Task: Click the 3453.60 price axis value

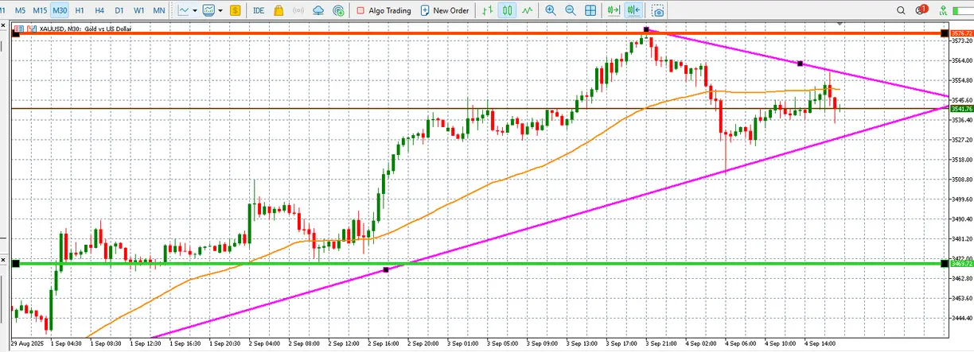Action: (961, 298)
